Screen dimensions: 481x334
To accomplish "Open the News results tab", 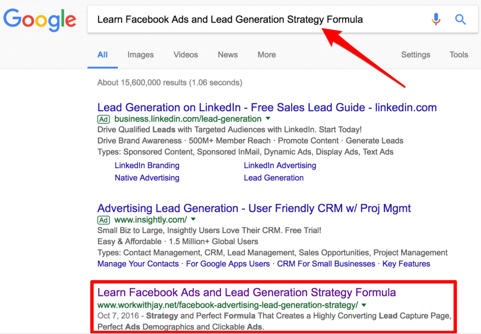I will click(227, 55).
